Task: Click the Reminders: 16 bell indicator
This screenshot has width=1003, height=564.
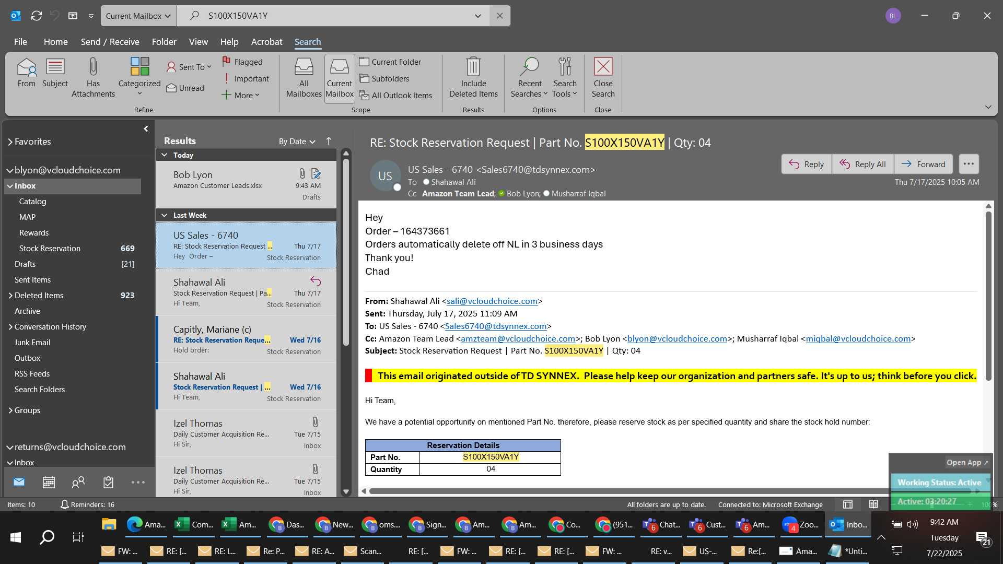Action: pyautogui.click(x=87, y=504)
